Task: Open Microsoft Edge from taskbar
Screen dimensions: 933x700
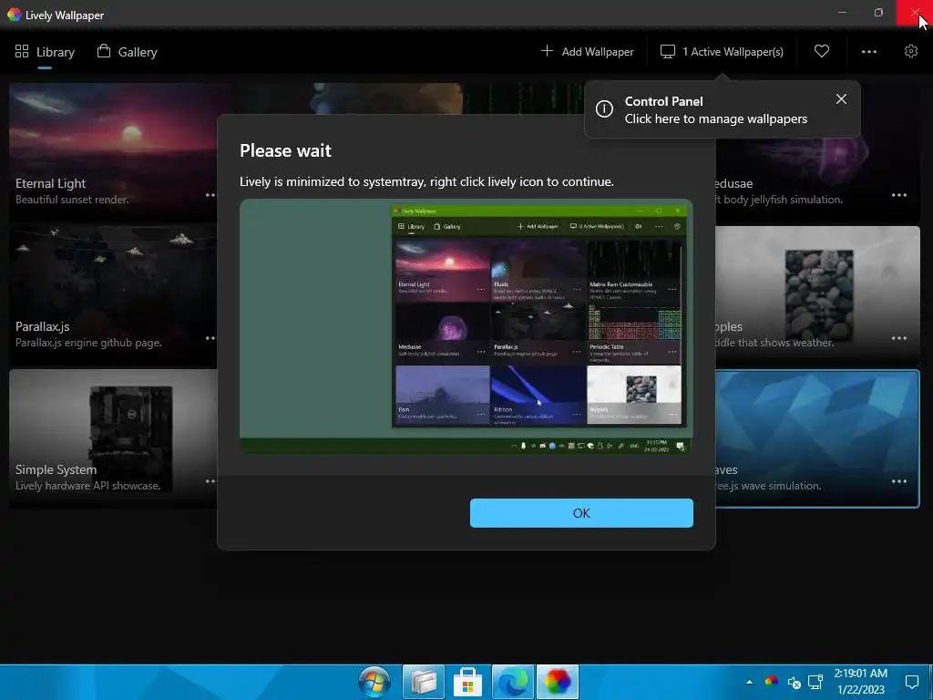Action: (512, 682)
